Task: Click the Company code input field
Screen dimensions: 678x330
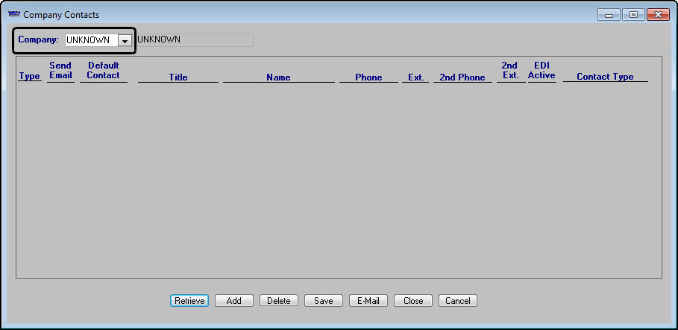Action: pos(92,40)
